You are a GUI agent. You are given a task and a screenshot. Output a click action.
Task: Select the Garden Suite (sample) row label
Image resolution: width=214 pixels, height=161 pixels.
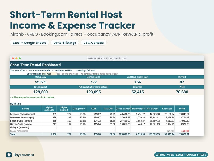tap(21, 124)
